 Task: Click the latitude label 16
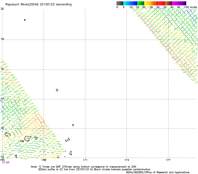pos(2,69)
